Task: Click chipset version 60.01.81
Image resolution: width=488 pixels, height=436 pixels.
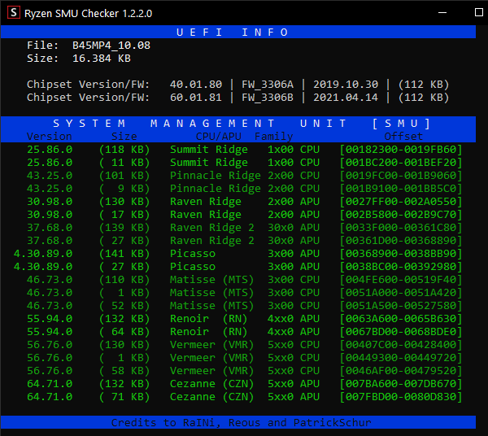Action: coord(196,98)
